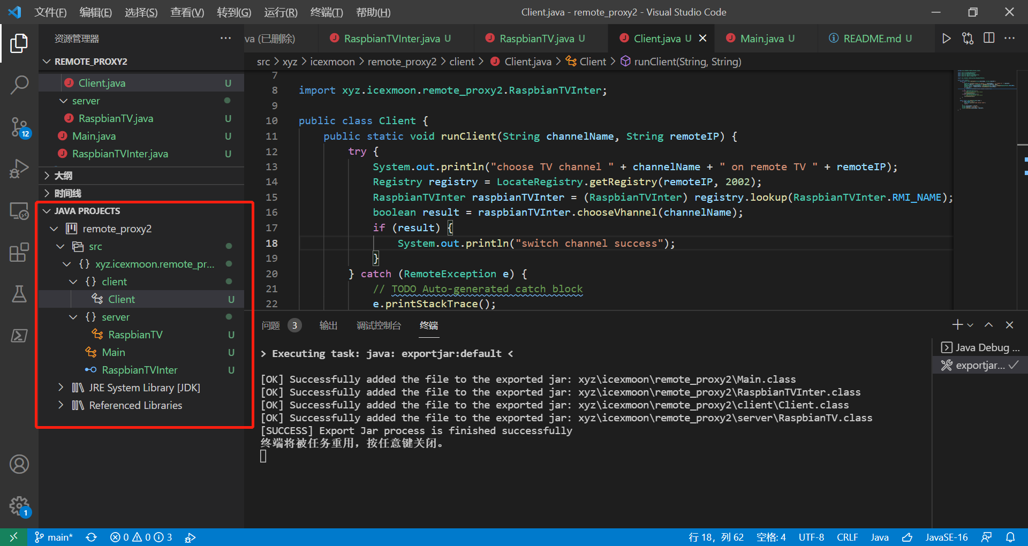The image size is (1028, 546).
Task: Add a new terminal with plus icon
Action: (x=957, y=325)
